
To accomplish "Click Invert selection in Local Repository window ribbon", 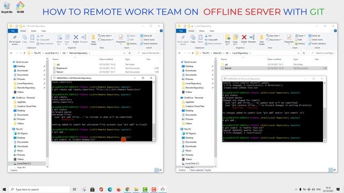I will pos(317,43).
